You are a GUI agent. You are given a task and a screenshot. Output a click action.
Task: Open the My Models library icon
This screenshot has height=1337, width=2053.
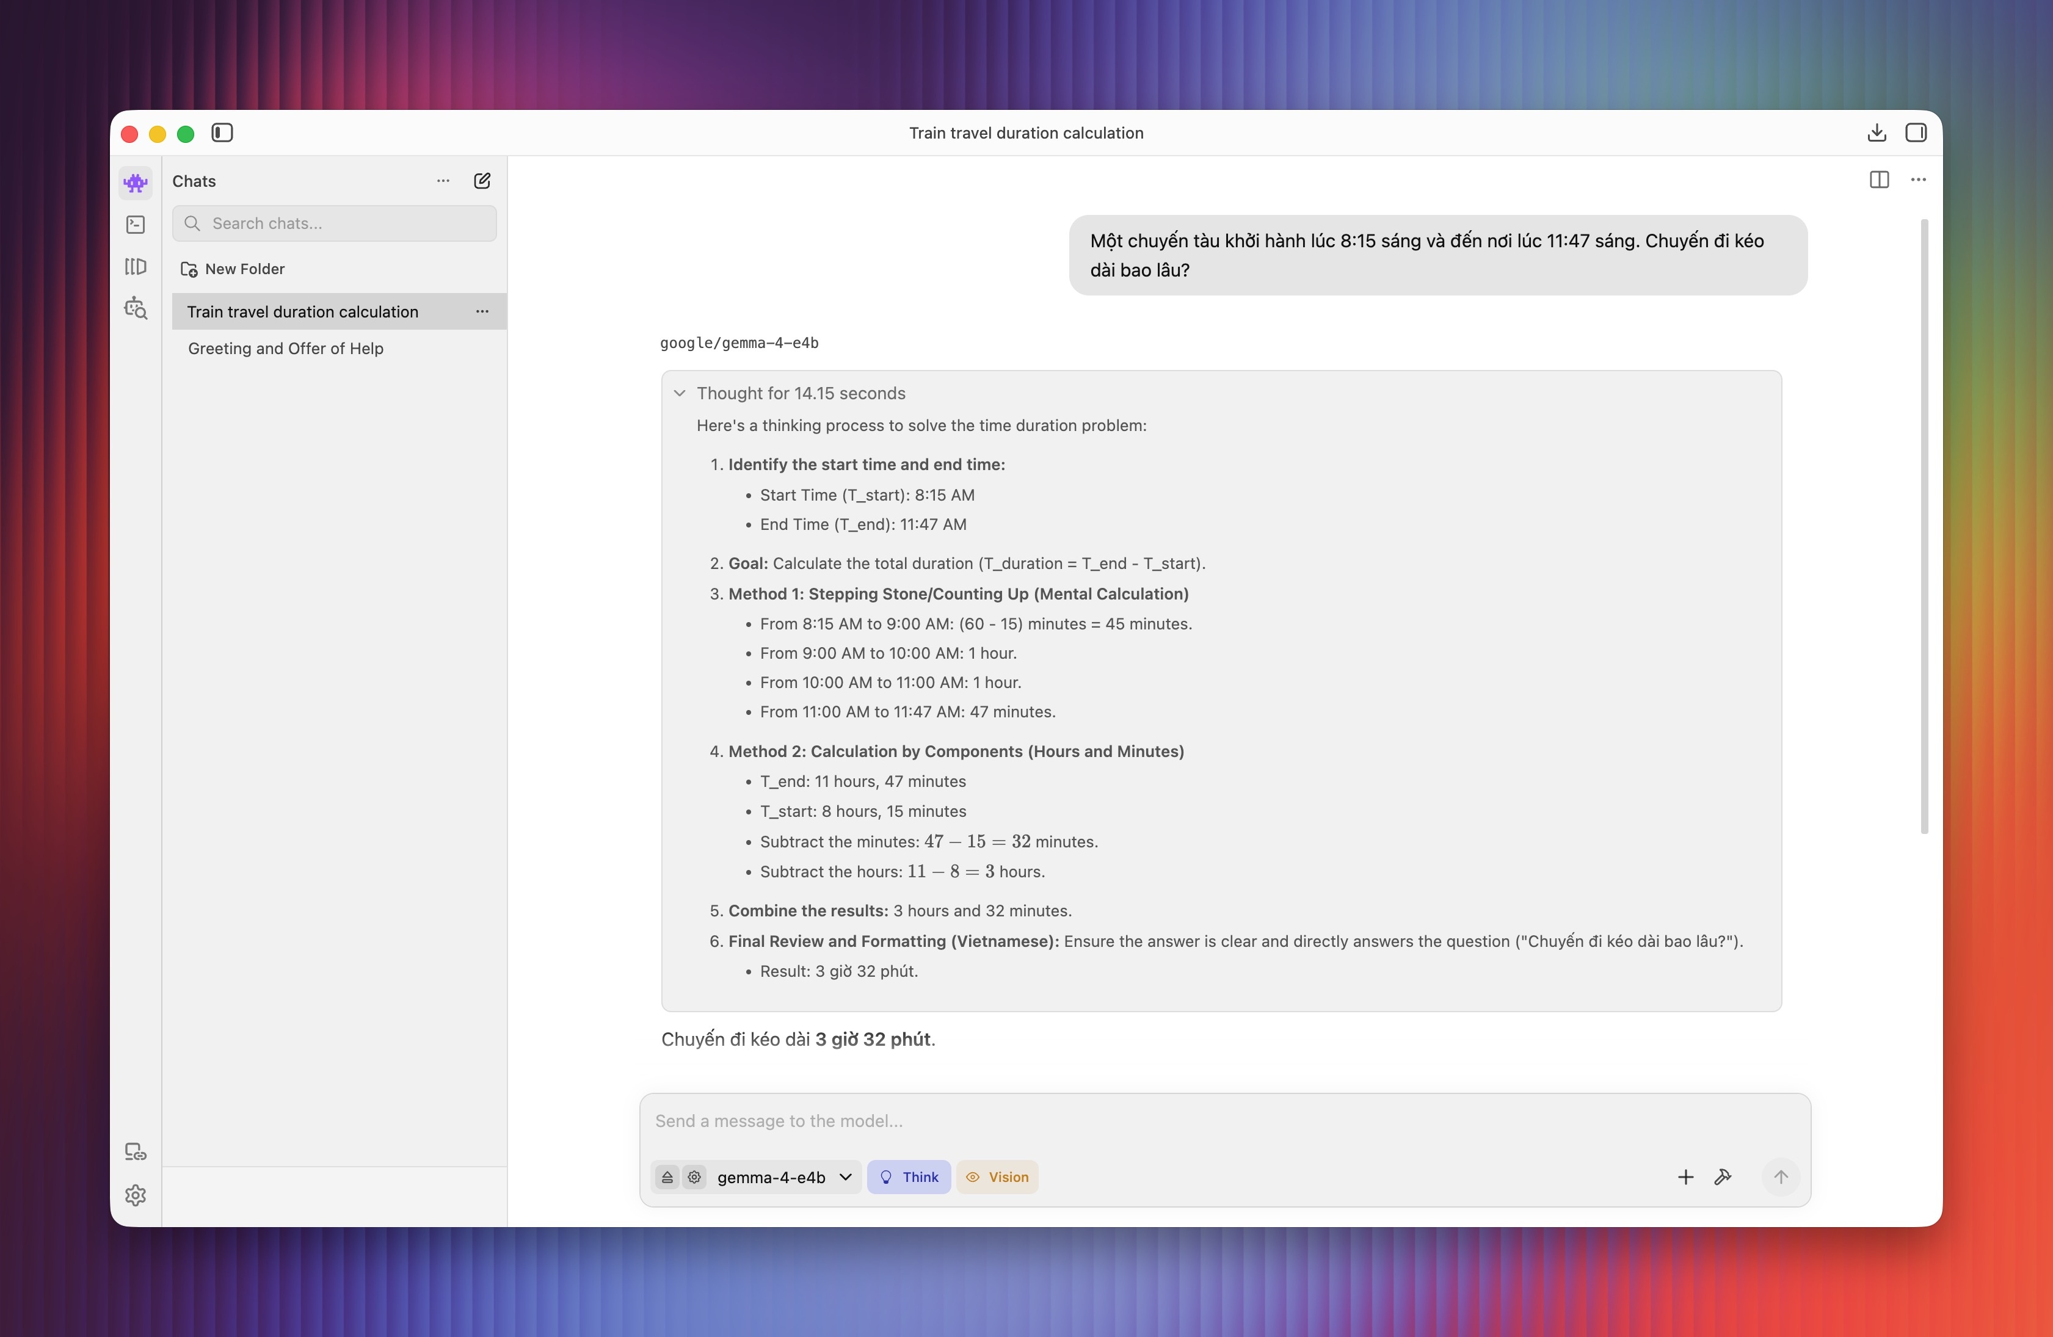136,267
